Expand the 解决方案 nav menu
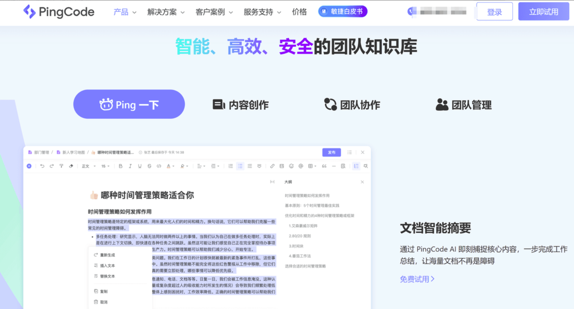Viewport: 574px width, 309px height. click(x=166, y=12)
